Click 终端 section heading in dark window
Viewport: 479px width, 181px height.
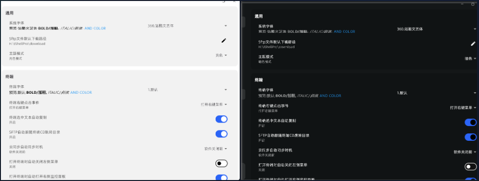point(259,80)
